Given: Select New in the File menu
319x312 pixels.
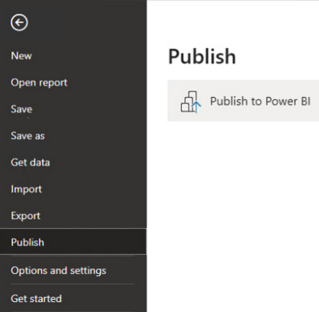Looking at the screenshot, I should click(x=21, y=56).
